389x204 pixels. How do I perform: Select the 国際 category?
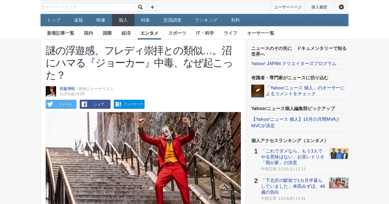tap(107, 33)
